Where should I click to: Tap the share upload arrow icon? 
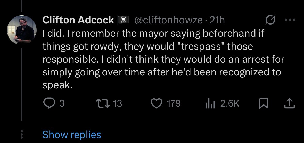coord(289,103)
